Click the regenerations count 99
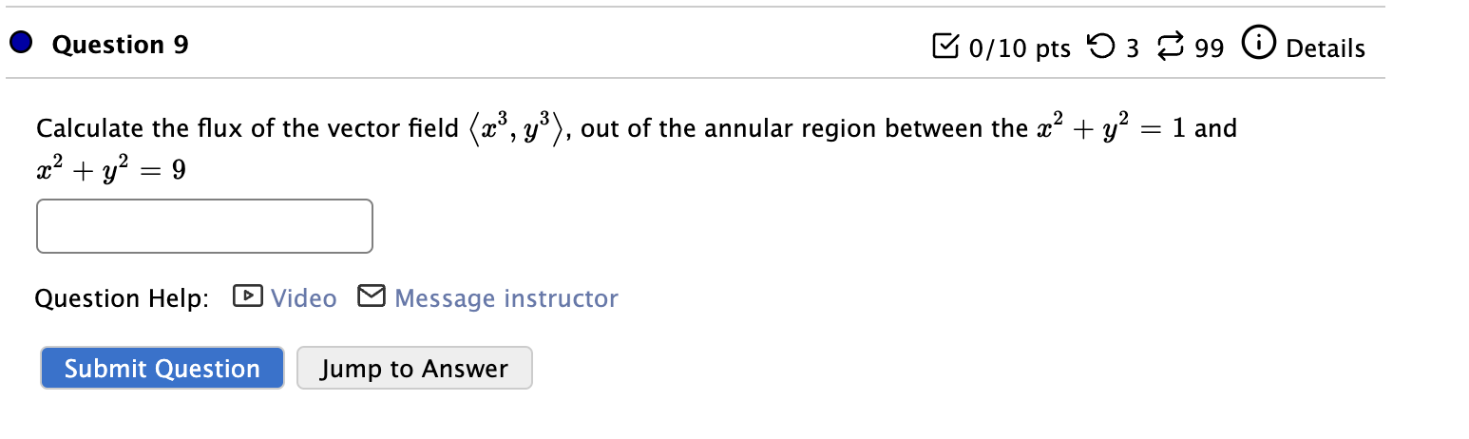 (x=1209, y=48)
